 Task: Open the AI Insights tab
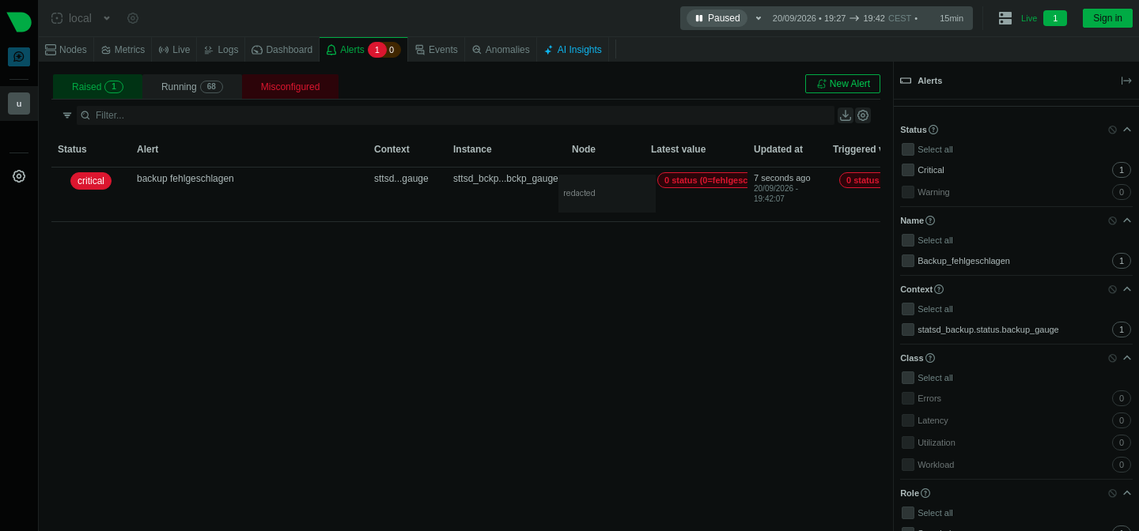(573, 50)
